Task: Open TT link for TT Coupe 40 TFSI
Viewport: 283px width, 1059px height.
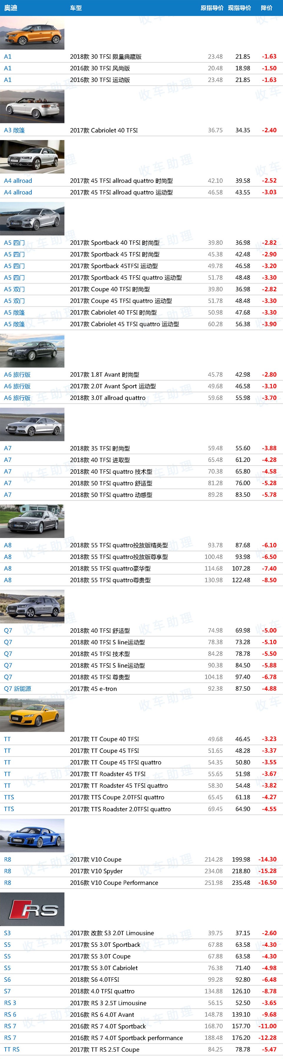Action: (x=7, y=739)
